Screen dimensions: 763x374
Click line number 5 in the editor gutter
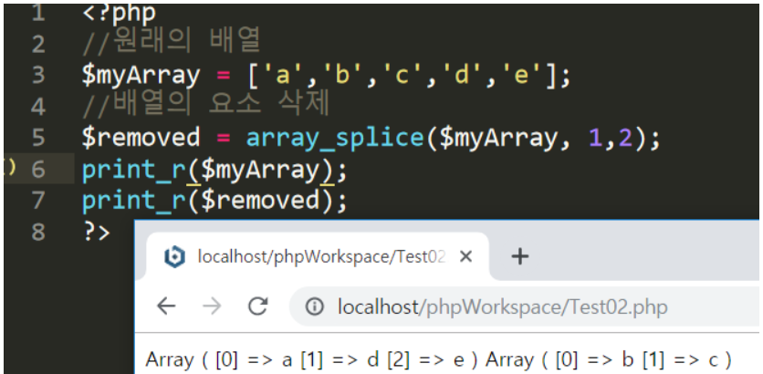click(x=38, y=138)
